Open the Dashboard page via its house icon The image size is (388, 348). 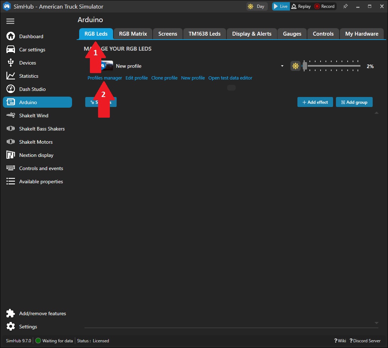(11, 36)
